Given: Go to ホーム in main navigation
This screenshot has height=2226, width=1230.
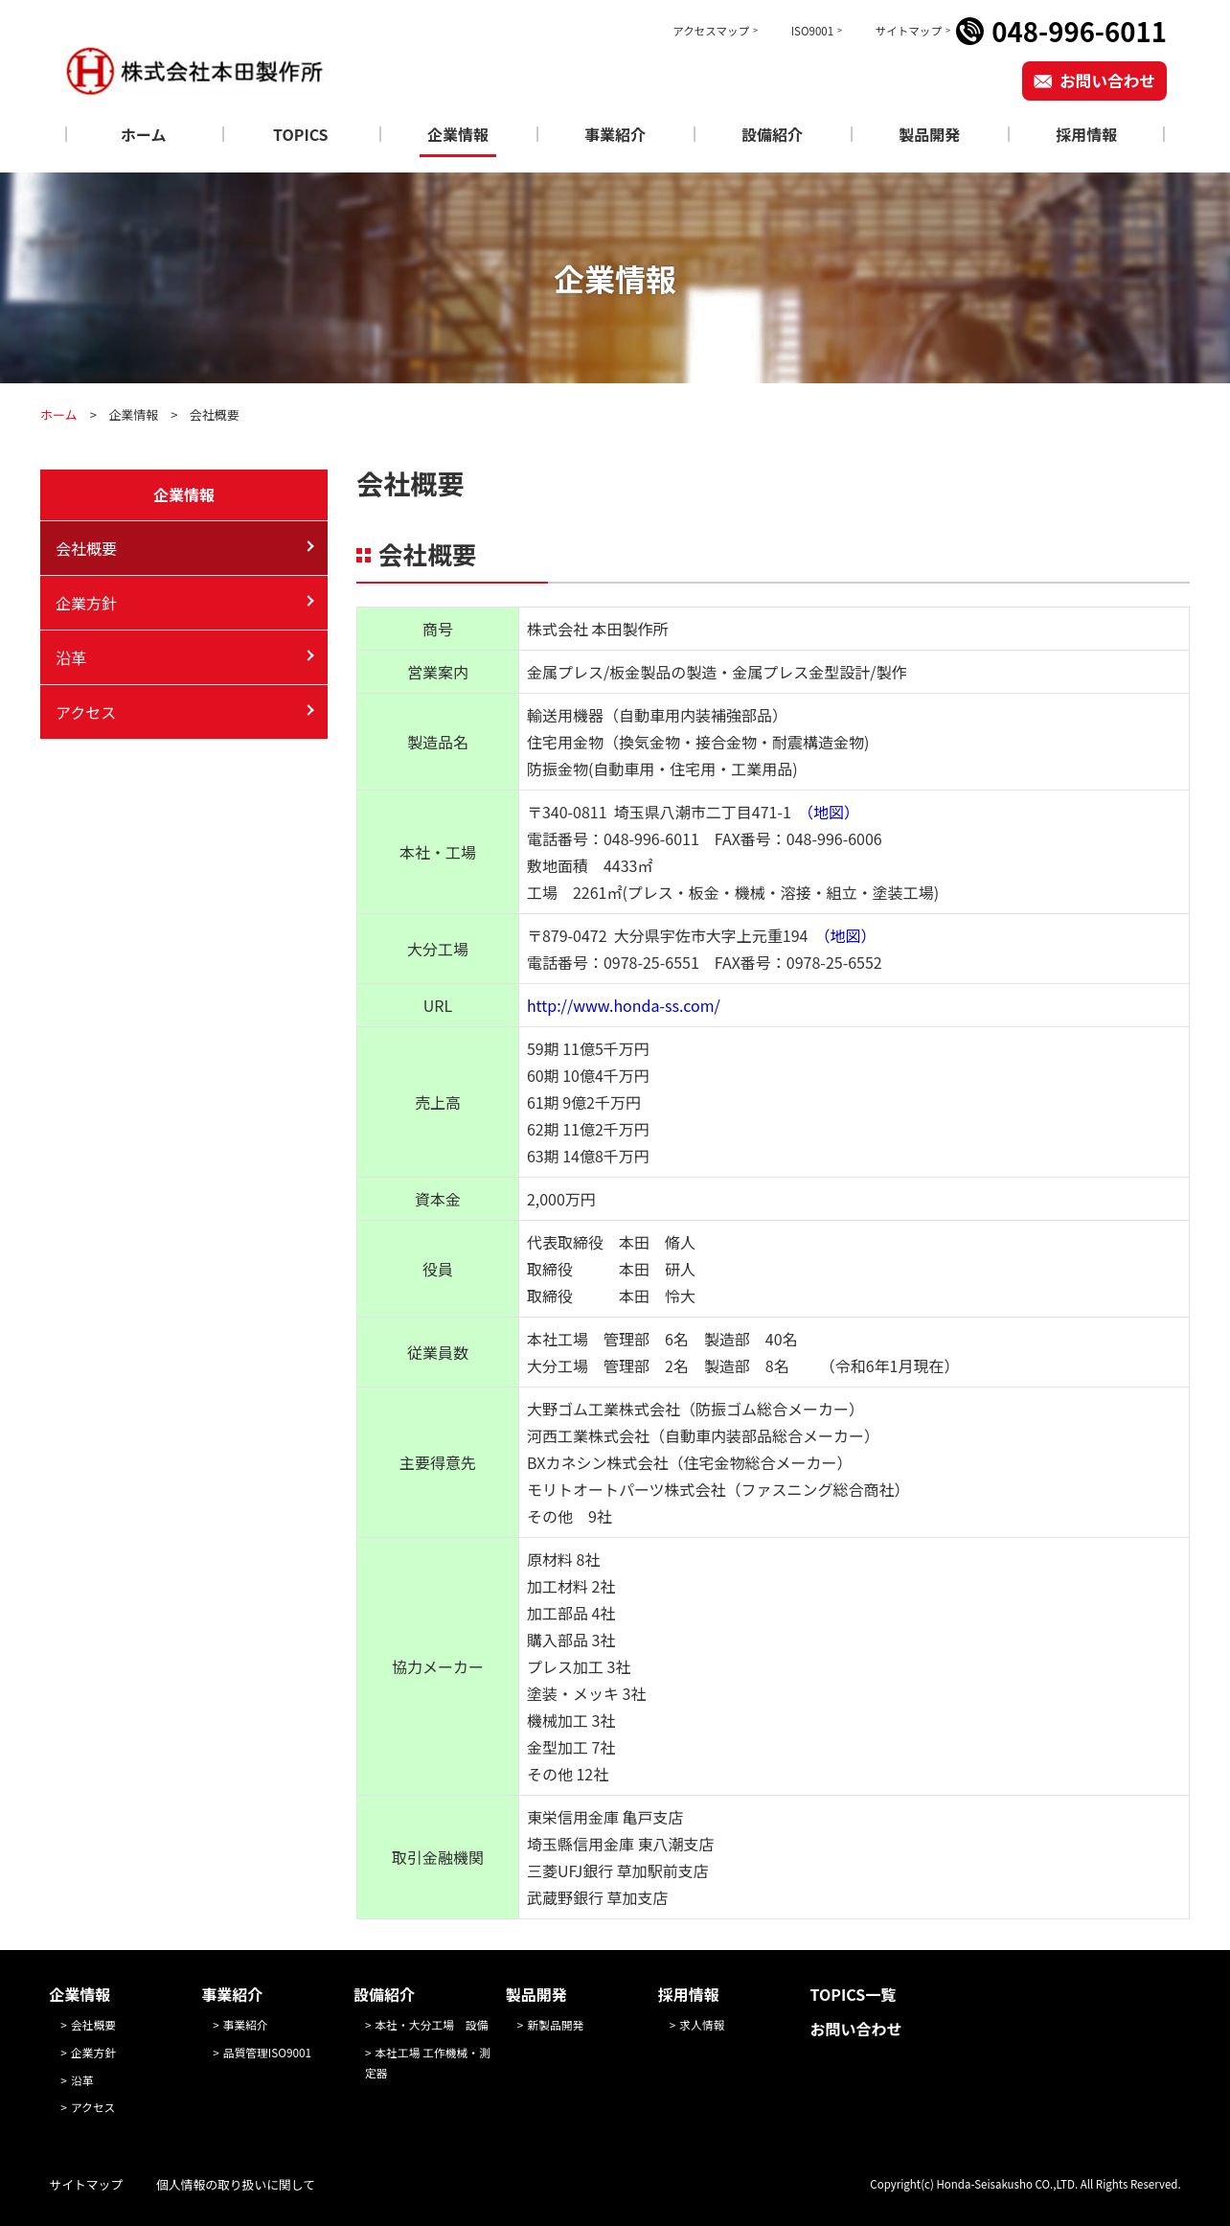Looking at the screenshot, I should 144,135.
